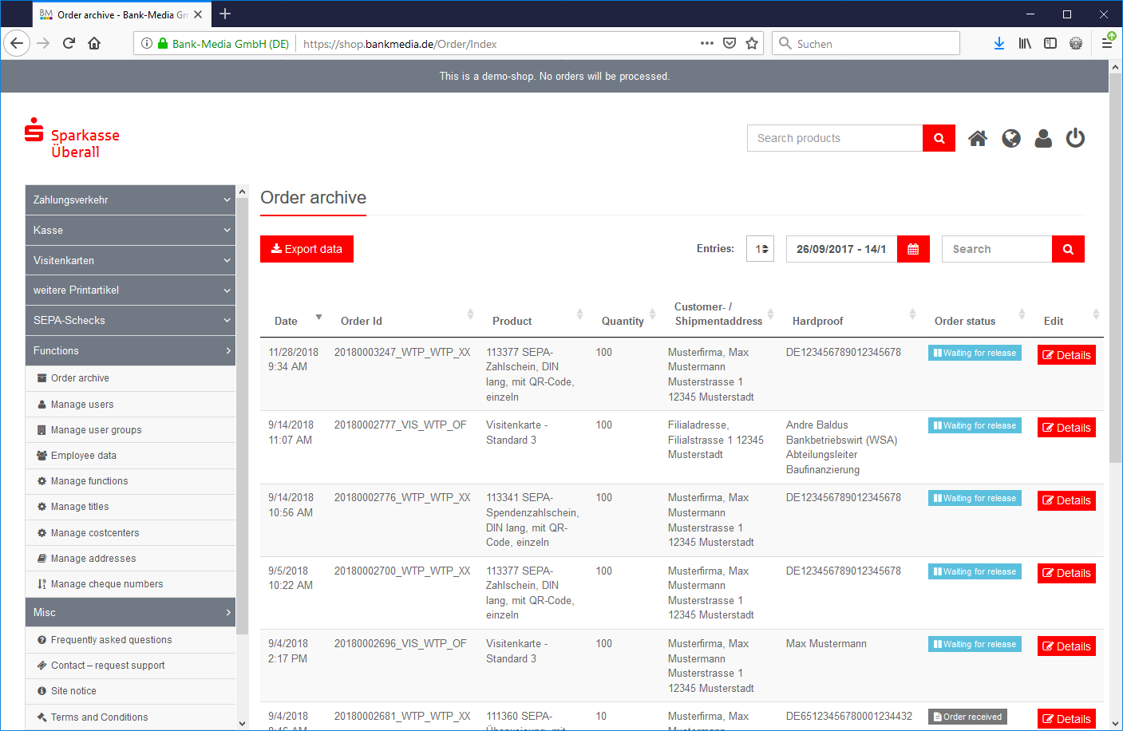Image resolution: width=1123 pixels, height=731 pixels.
Task: Click the extension icon next to the sidebar toggle
Action: click(x=1076, y=43)
